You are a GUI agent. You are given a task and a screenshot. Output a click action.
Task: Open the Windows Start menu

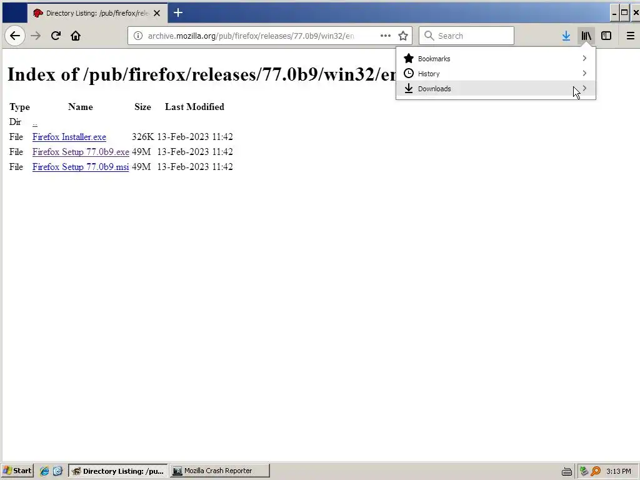click(x=17, y=471)
